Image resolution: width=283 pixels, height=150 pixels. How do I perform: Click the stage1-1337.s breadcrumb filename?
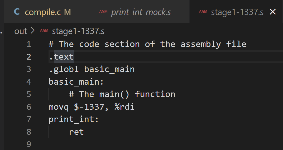coord(78,31)
